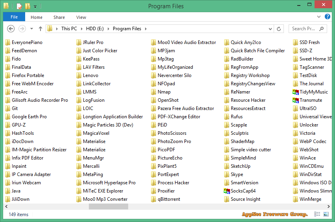
Task: Click the address bar root folder icon
Action: pos(50,28)
